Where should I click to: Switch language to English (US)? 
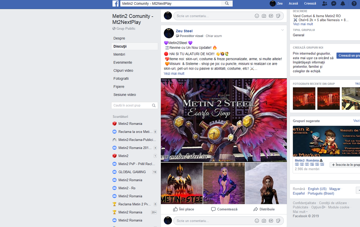pyautogui.click(x=317, y=189)
